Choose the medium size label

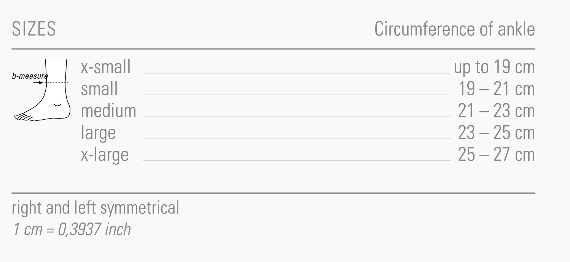[x=108, y=111]
